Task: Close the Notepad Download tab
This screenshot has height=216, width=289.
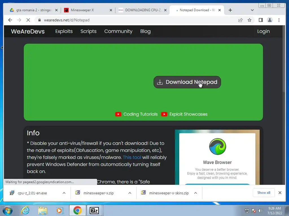Action: click(x=220, y=10)
